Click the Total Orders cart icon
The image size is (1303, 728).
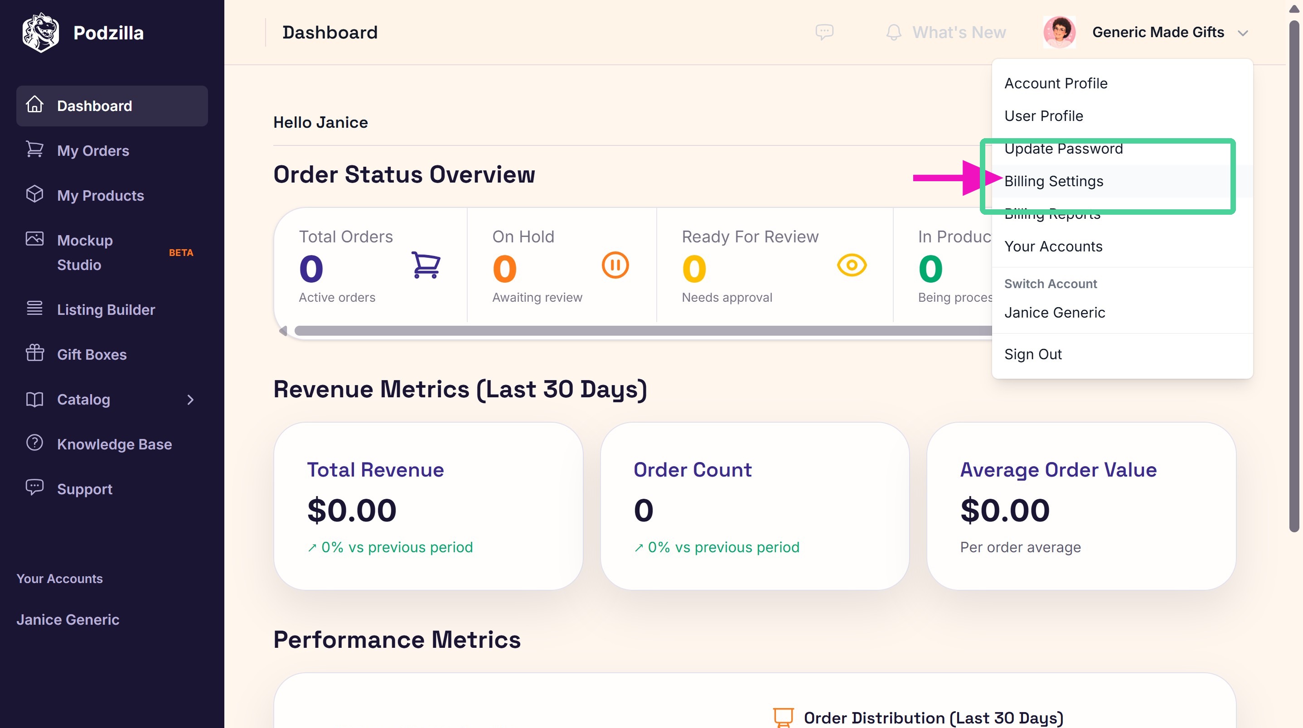[426, 265]
